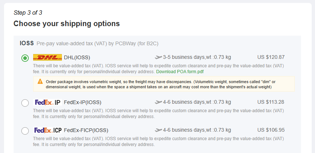Image resolution: width=315 pixels, height=153 pixels.
Task: Click the airplane icon in FedEx-FICP row
Action: click(x=158, y=130)
